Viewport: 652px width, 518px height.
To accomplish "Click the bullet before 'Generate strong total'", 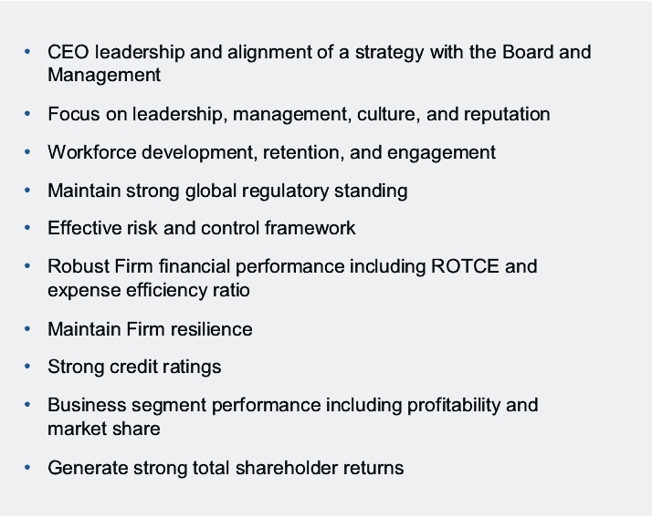I will click(28, 468).
